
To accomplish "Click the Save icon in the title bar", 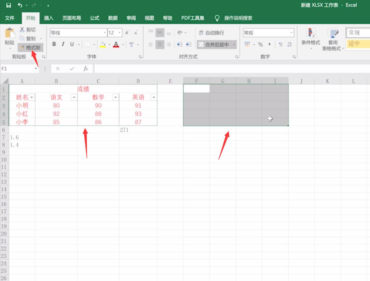I will (9, 5).
